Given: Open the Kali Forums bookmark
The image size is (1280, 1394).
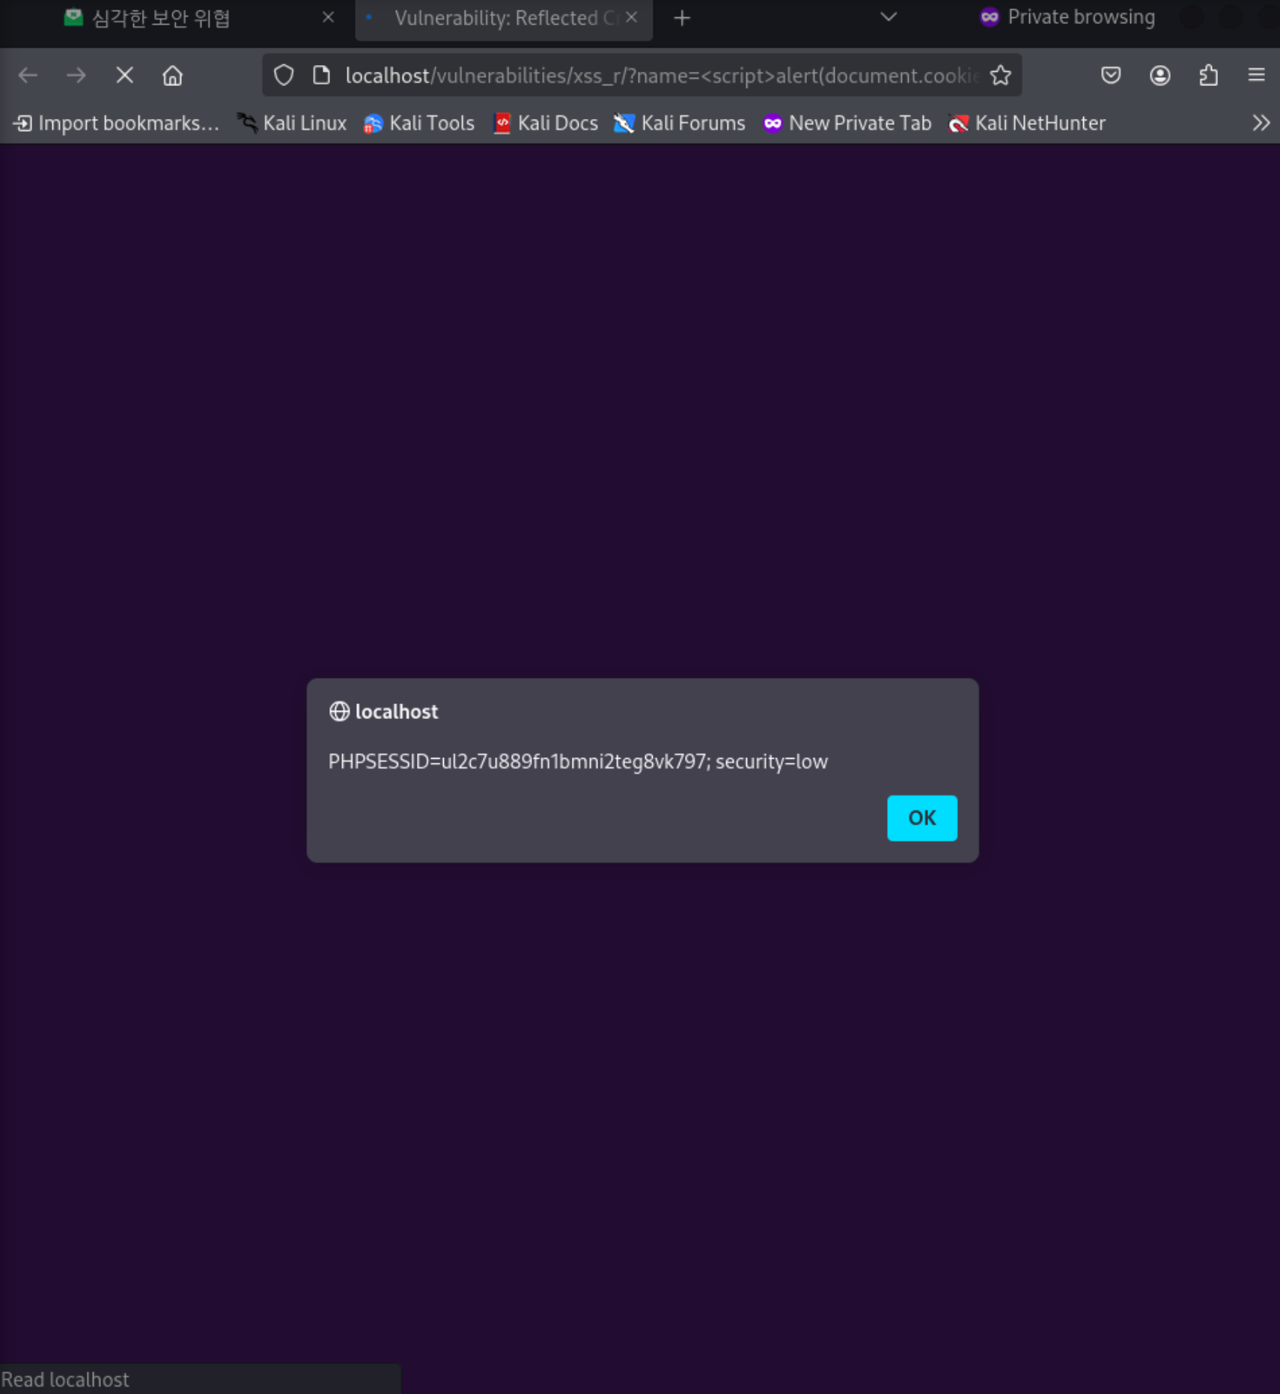Looking at the screenshot, I should 680,123.
